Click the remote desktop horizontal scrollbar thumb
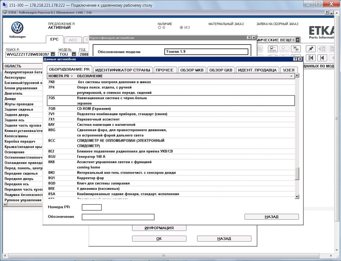Image resolution: width=341 pixels, height=261 pixels. (163, 256)
